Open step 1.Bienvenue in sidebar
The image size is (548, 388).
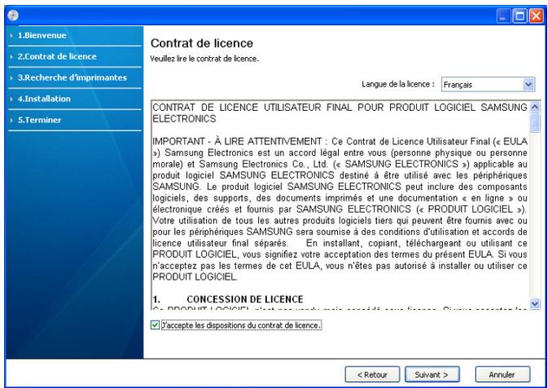(x=42, y=35)
